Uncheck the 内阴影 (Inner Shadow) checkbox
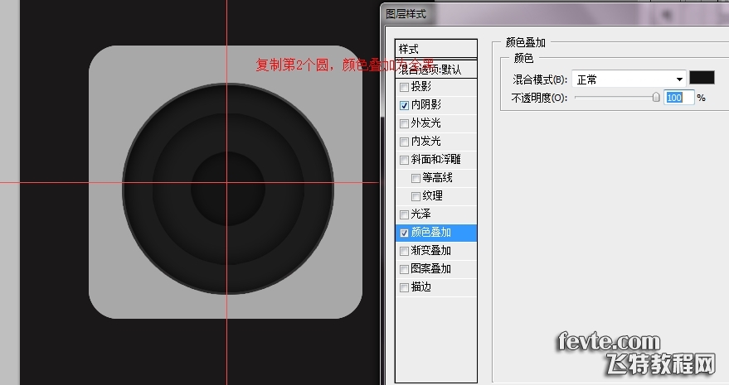Viewport: 729px width, 385px height. pos(405,105)
